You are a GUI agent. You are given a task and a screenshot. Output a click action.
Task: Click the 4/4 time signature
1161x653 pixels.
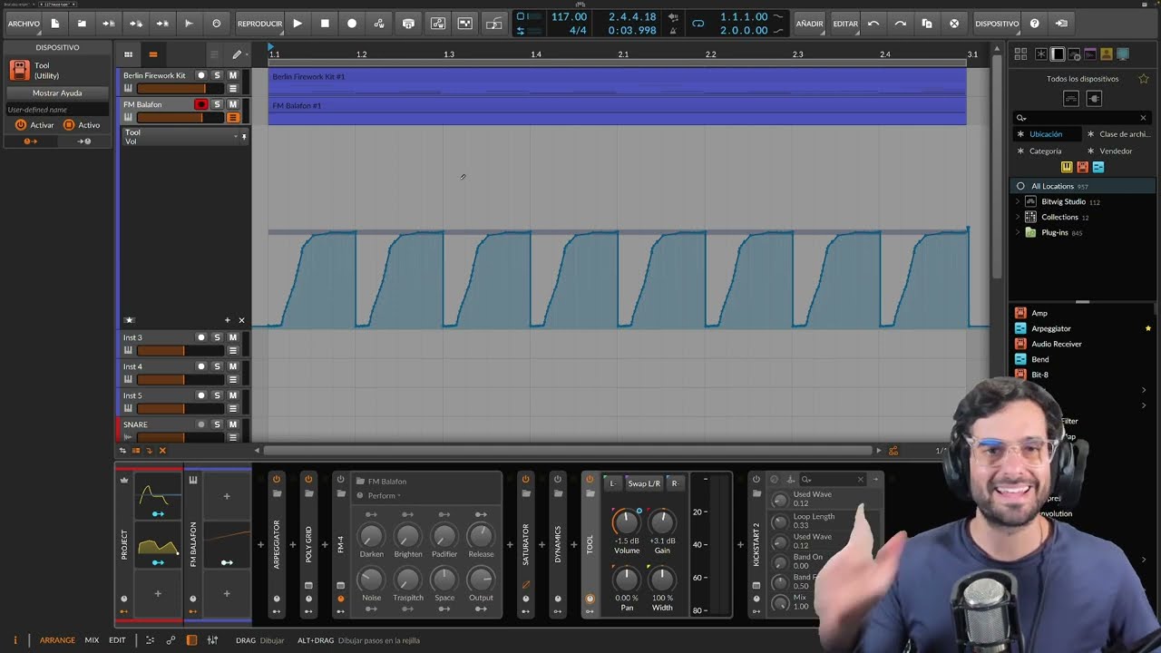coord(577,31)
